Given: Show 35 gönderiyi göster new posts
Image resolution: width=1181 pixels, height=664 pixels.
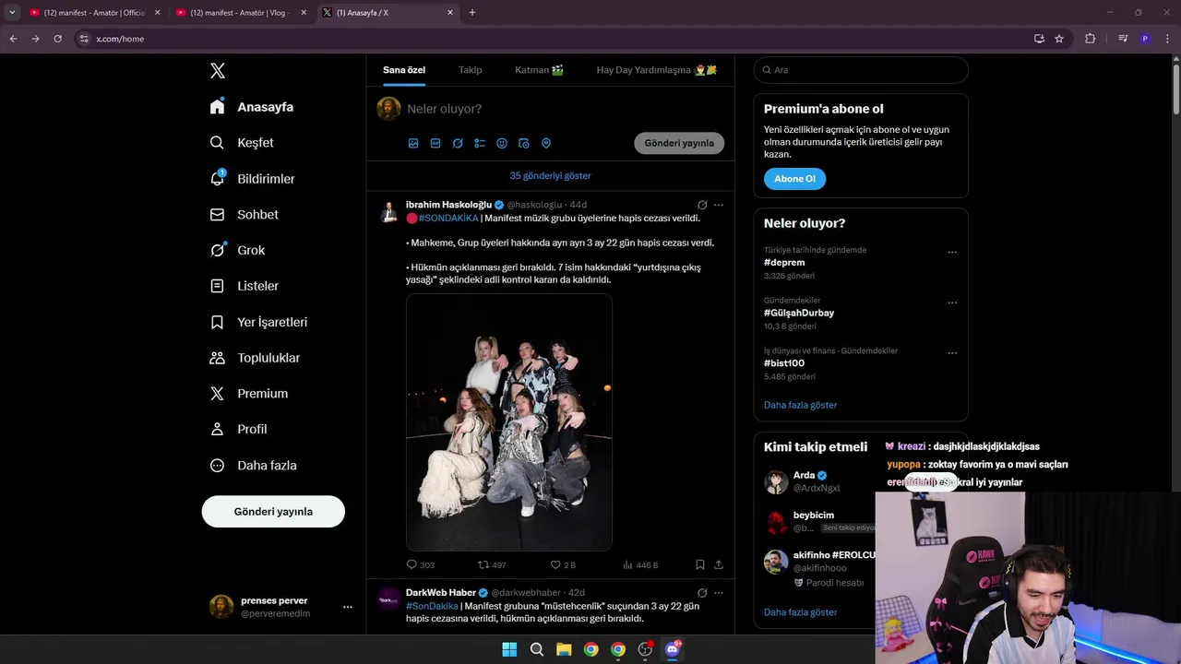Looking at the screenshot, I should (550, 175).
